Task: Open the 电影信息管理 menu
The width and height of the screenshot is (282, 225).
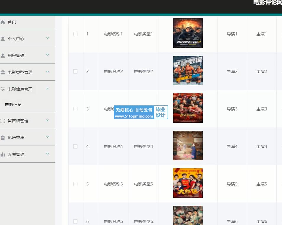Action: tap(27, 89)
